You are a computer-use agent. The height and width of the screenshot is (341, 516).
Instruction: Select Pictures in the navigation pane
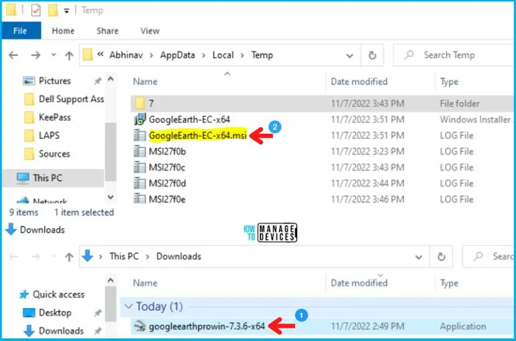(x=54, y=81)
